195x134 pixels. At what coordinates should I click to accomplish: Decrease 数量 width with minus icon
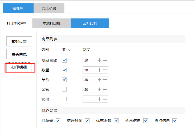click(x=105, y=70)
